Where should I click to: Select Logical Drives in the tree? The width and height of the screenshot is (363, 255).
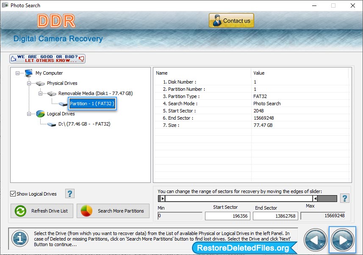61,114
